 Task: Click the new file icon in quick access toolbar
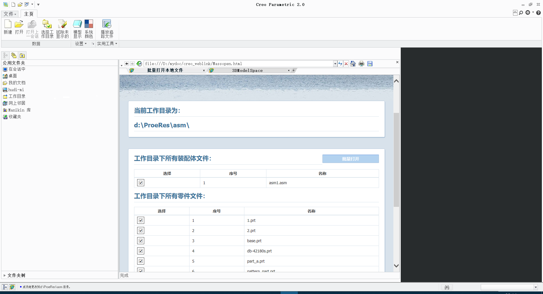coord(13,5)
